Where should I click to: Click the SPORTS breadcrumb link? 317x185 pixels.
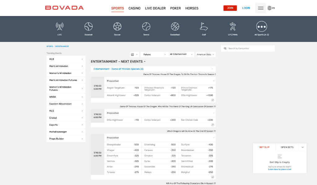pos(50,47)
